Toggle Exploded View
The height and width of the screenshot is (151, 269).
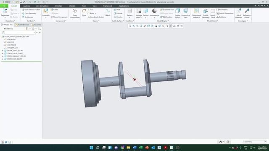167,10
